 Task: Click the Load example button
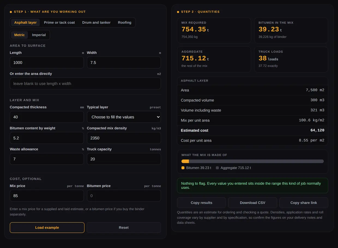pyautogui.click(x=47, y=228)
